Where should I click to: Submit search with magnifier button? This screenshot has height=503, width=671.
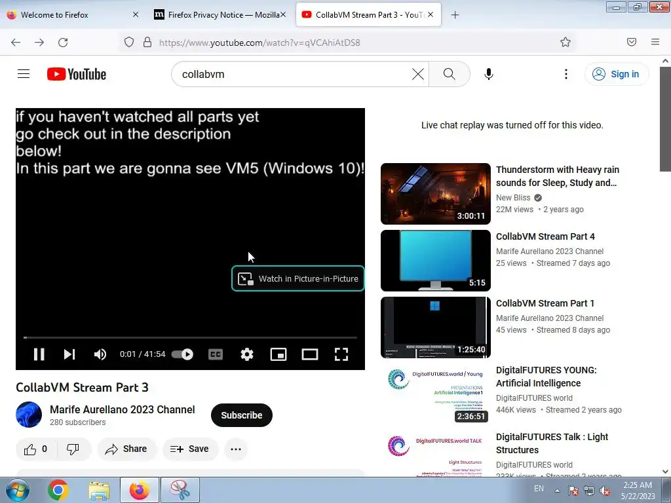(450, 74)
